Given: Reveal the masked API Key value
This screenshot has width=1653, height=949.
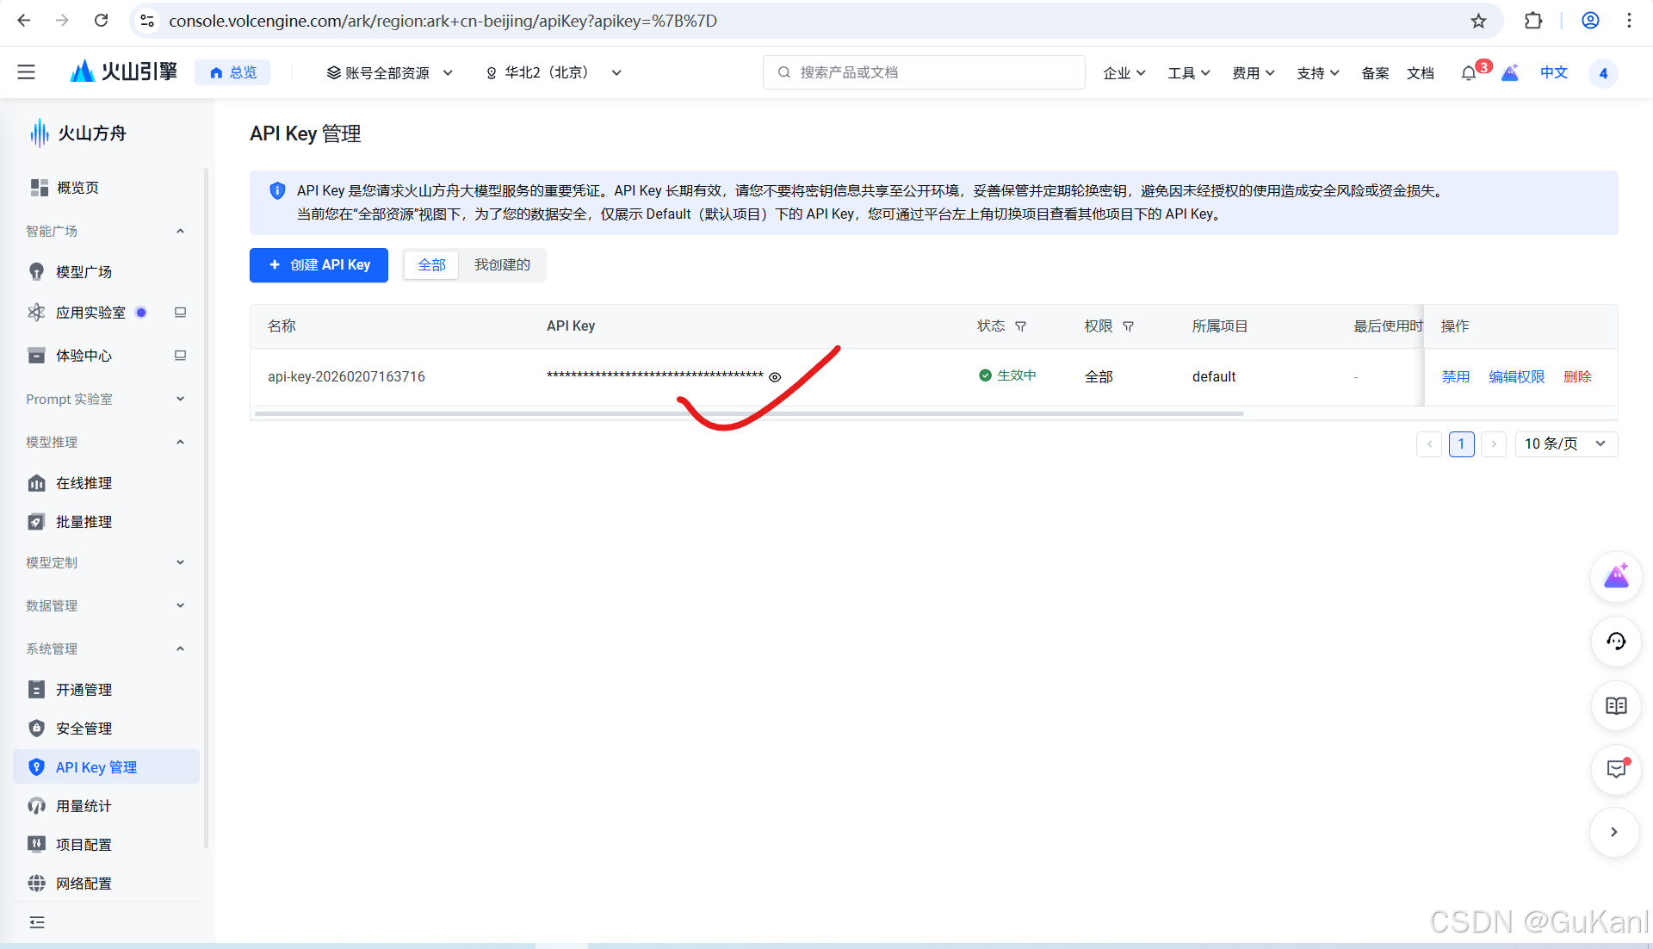Looking at the screenshot, I should (774, 376).
